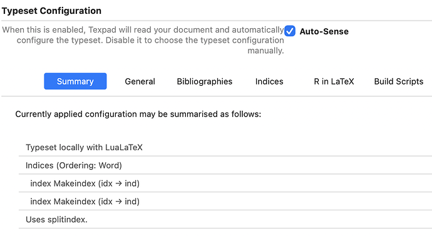Switch to the Indices tab
The height and width of the screenshot is (236, 432).
(269, 81)
